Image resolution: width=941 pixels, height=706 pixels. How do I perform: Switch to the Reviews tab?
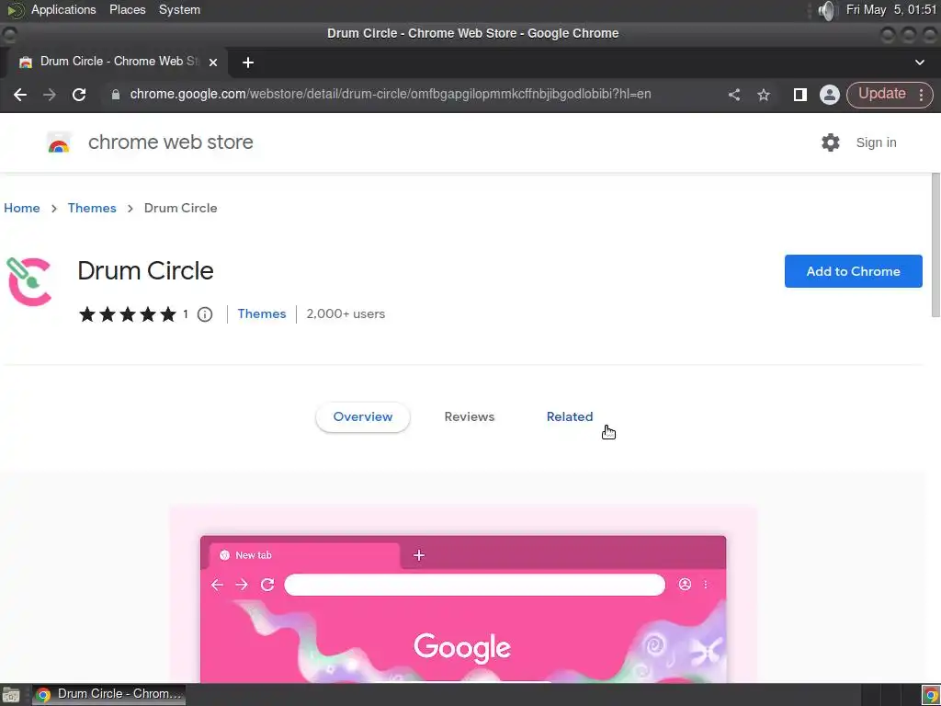[x=470, y=416]
